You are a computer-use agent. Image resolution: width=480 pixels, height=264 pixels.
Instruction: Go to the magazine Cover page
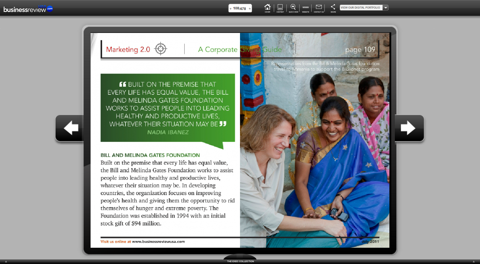(267, 8)
